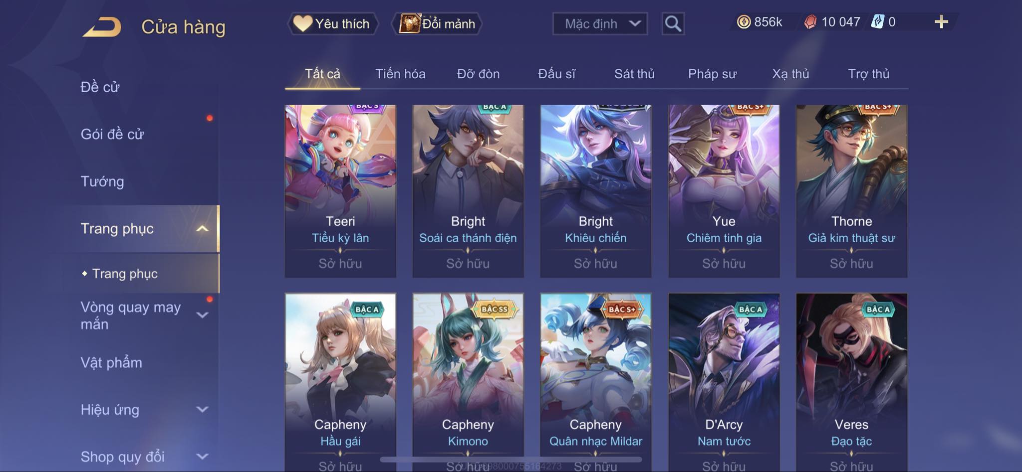Expand the Shop quy đổi section
The height and width of the screenshot is (472, 1022).
click(x=202, y=457)
